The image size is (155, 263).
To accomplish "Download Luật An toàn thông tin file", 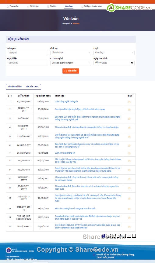I will (129, 153).
